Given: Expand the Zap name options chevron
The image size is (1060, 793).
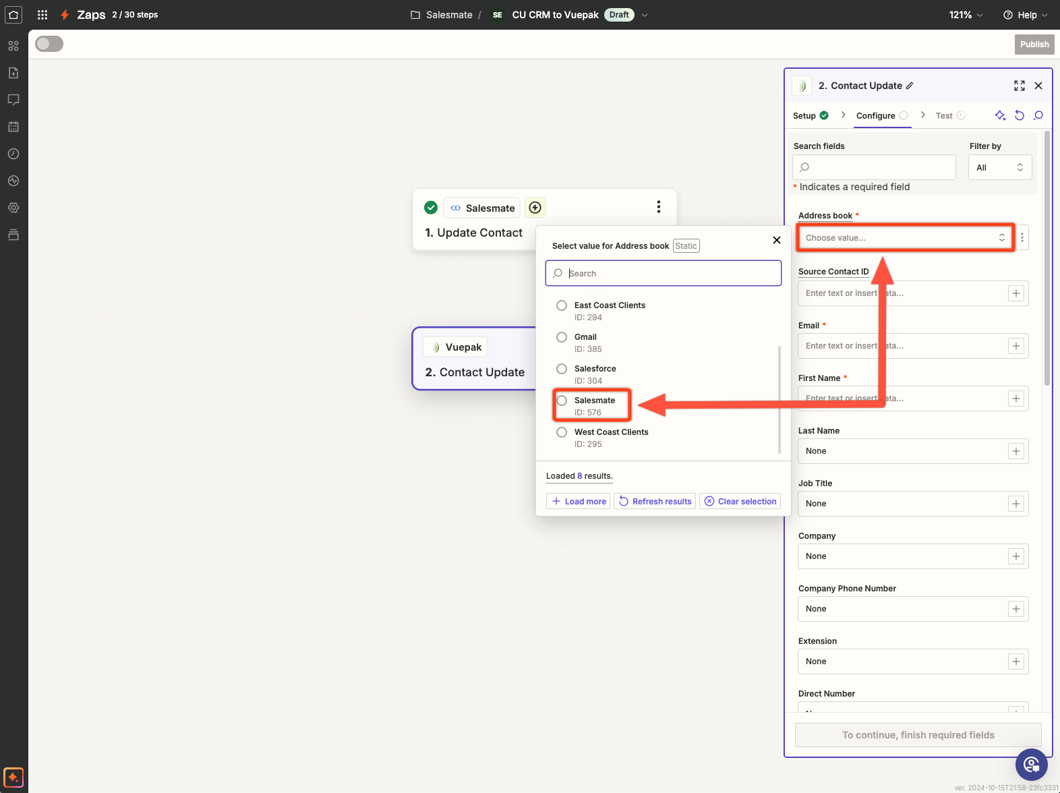Looking at the screenshot, I should [645, 15].
